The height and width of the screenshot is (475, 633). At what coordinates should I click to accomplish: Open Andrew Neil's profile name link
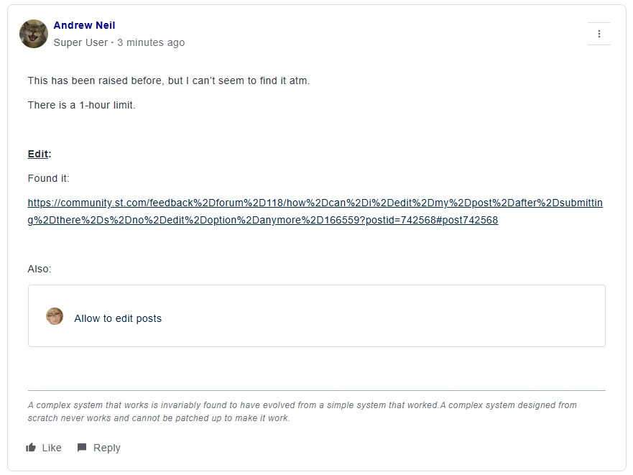coord(84,25)
